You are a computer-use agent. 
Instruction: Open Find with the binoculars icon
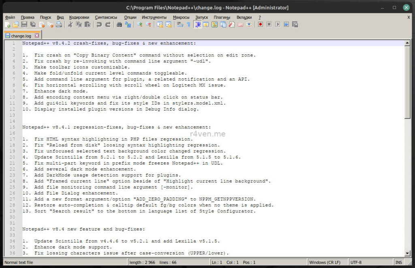(119, 25)
